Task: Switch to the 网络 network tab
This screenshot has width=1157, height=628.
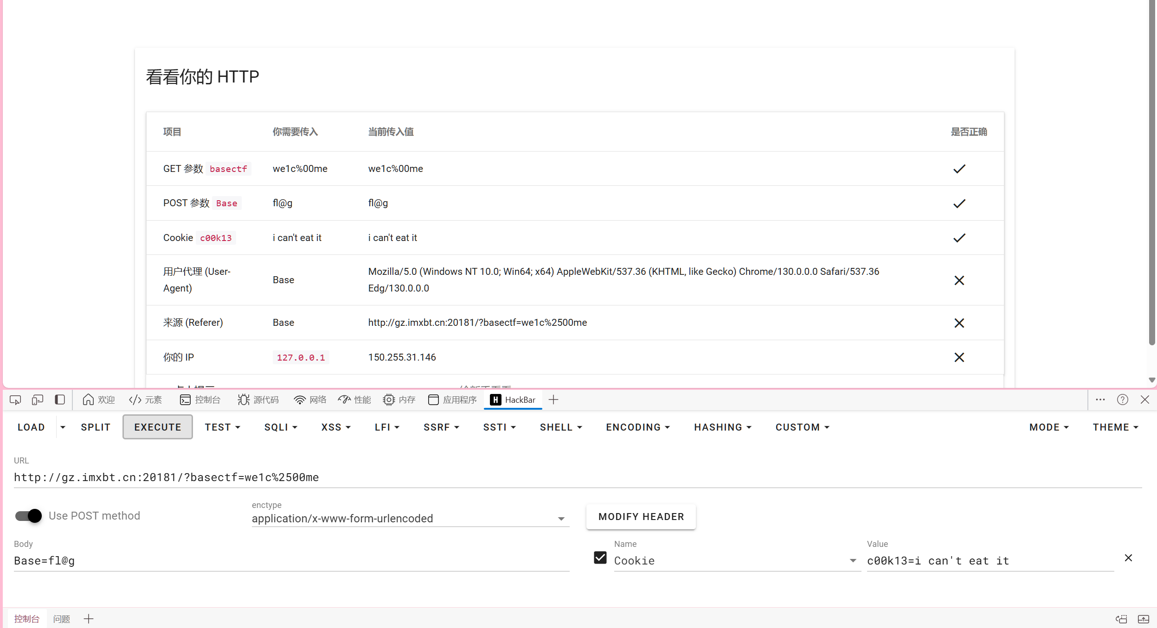Action: click(310, 400)
